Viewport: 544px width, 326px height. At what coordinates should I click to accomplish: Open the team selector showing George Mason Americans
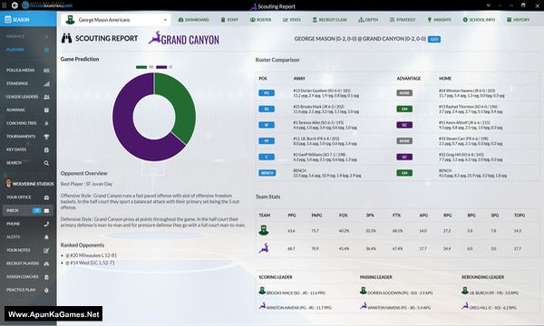pos(115,20)
